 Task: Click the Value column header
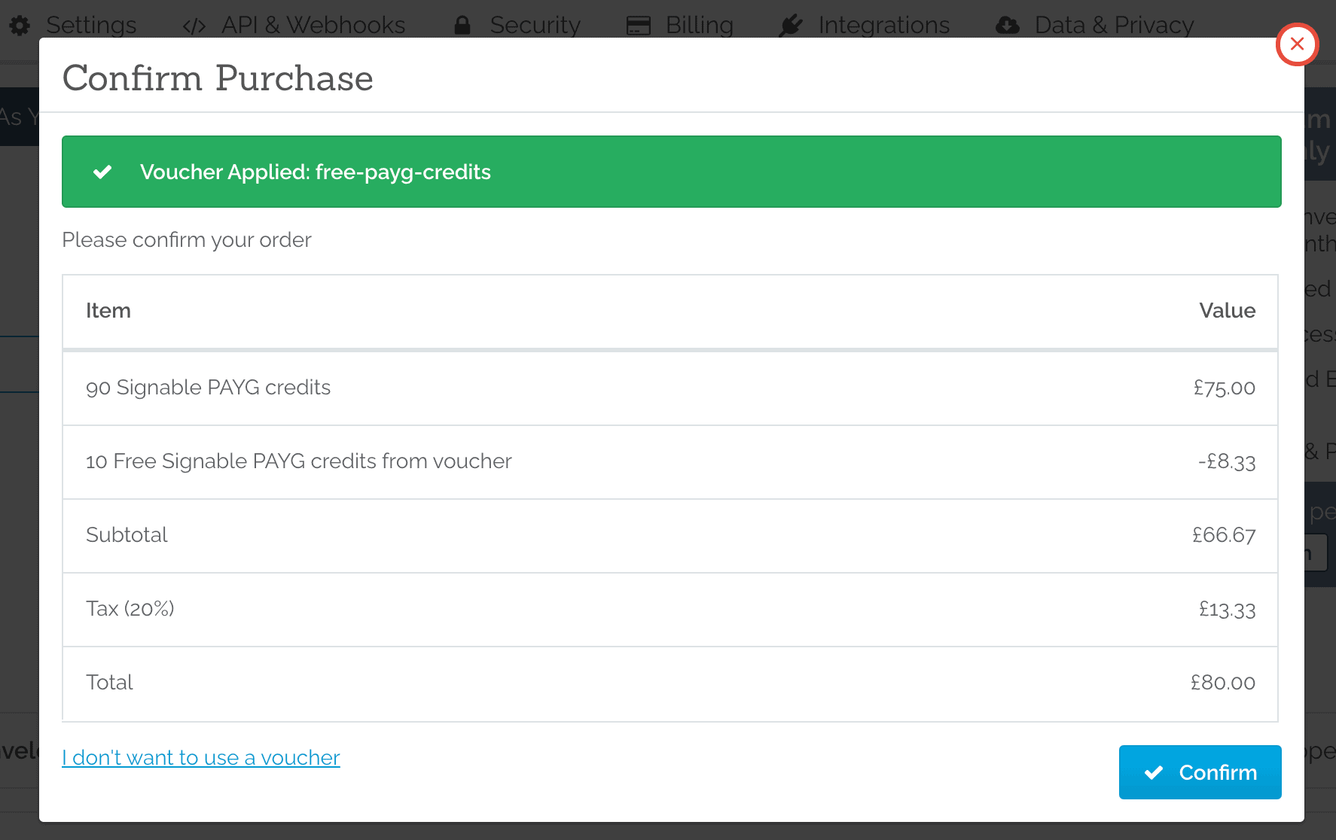pyautogui.click(x=1227, y=311)
